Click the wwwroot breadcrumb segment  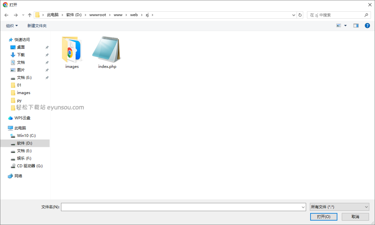pos(97,15)
